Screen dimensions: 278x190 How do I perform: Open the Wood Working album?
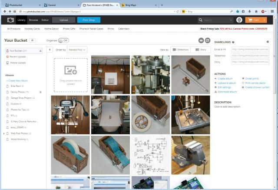(17, 139)
